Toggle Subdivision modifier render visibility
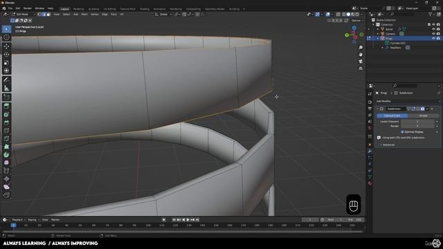443x249 pixels. pos(422,109)
